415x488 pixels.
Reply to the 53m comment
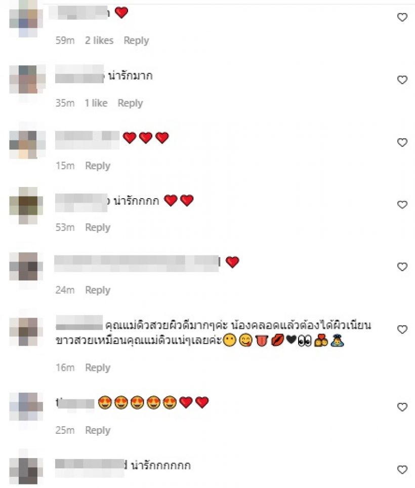98,228
